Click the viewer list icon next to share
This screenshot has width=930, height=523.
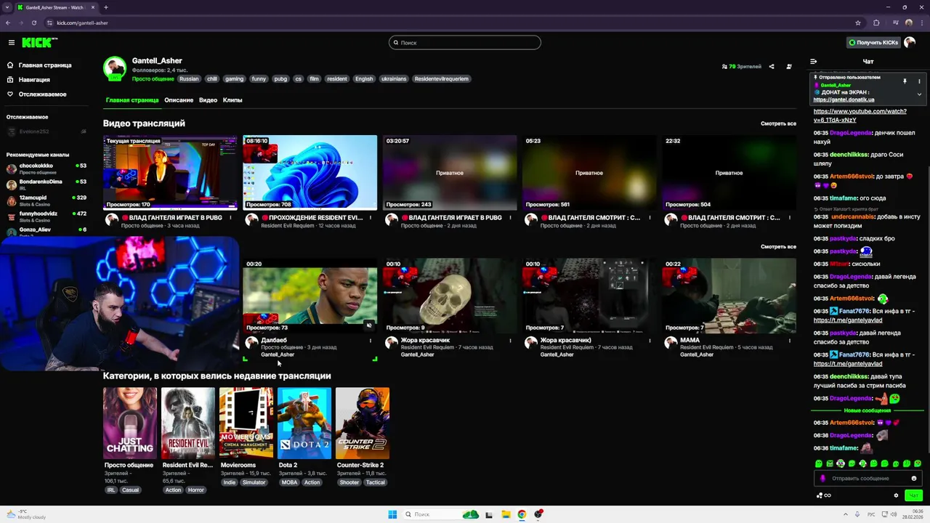(x=789, y=67)
